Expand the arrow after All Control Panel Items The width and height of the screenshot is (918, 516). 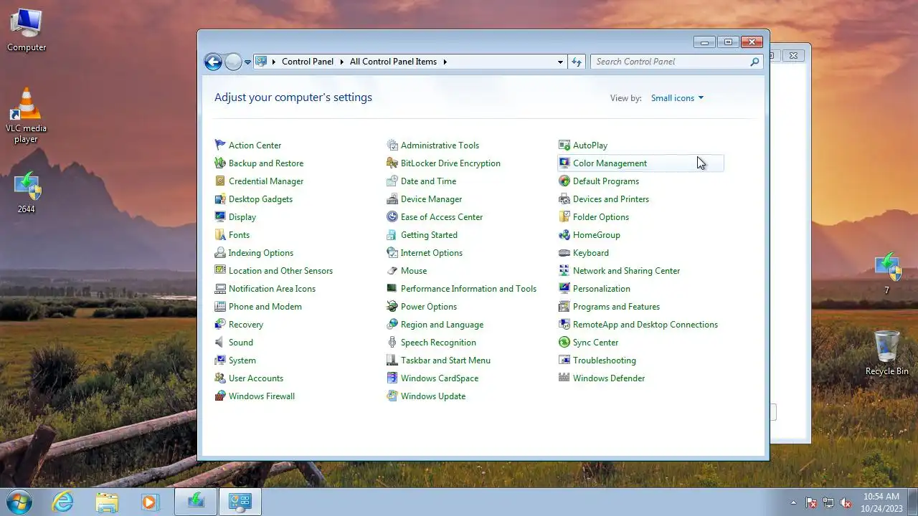[x=445, y=62]
